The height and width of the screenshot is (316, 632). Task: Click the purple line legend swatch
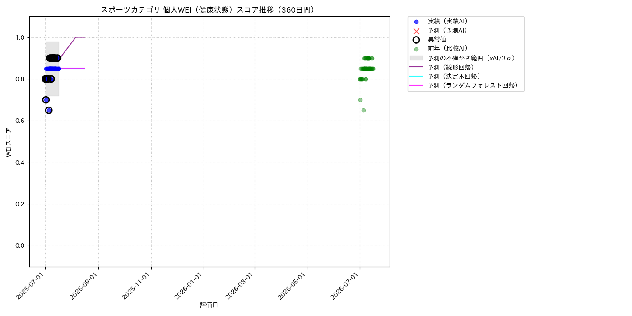click(416, 67)
